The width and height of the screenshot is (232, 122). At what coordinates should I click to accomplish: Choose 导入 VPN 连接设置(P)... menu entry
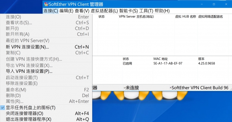[x=46, y=71]
